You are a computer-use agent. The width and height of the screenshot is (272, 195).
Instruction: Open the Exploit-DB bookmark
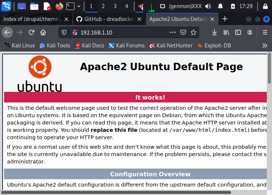pyautogui.click(x=214, y=46)
